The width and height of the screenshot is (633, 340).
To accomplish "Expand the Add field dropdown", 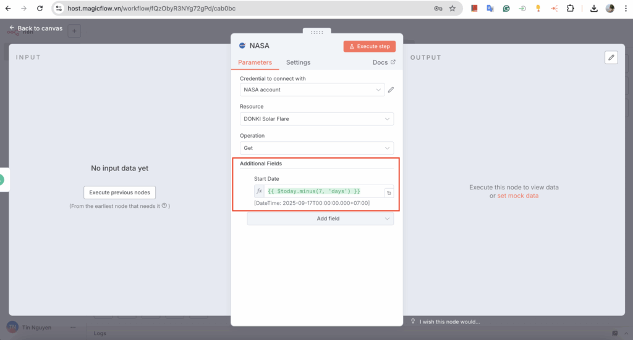I will (x=320, y=218).
